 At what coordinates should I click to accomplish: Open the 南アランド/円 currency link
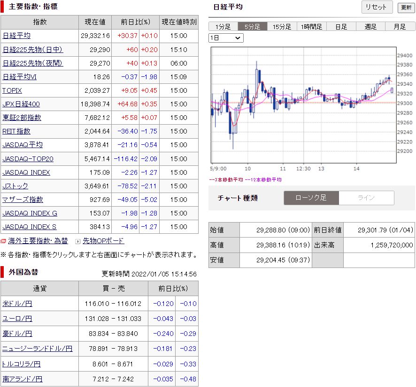(x=22, y=379)
